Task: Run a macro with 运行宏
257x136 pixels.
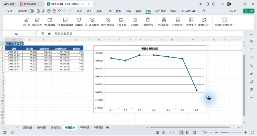Action: (x=26, y=22)
